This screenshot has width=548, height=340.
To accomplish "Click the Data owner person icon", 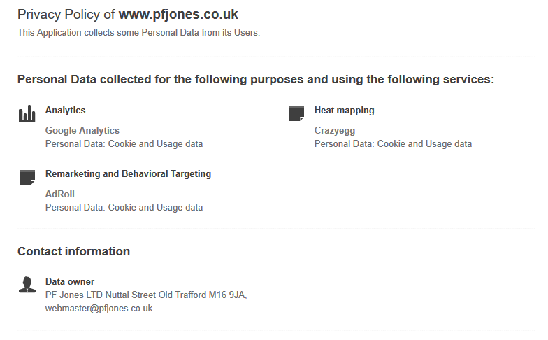I will click(27, 284).
